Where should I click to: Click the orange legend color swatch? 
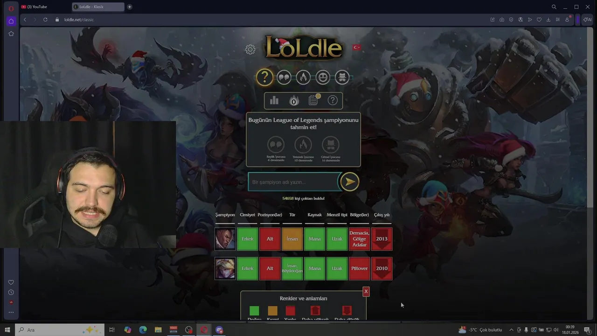click(x=272, y=311)
